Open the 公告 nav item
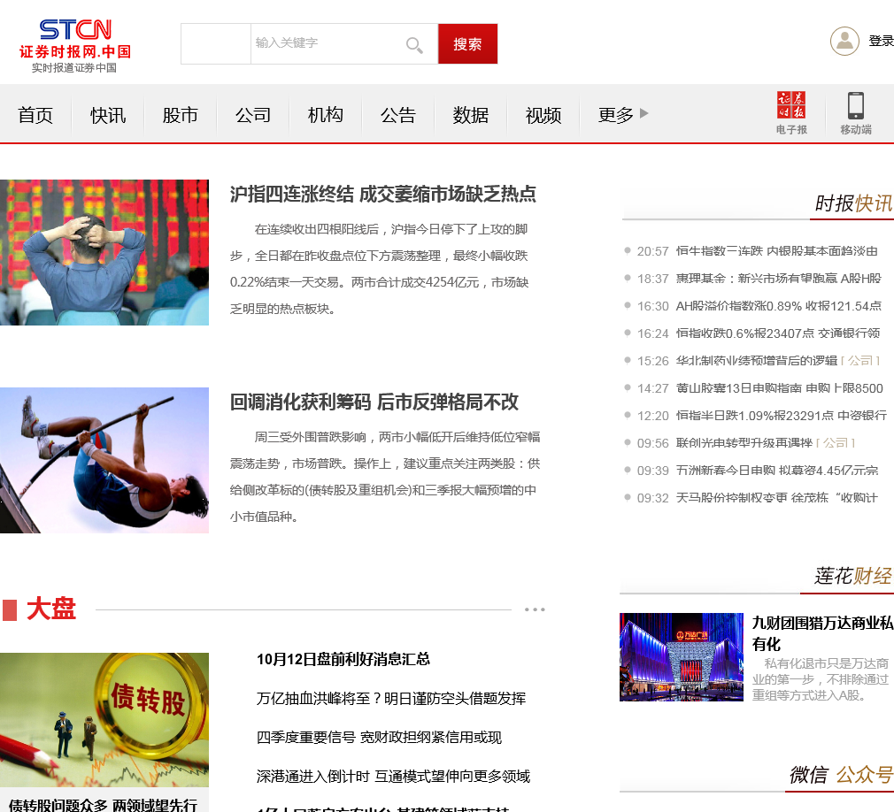Screen dimensions: 894x812 click(x=398, y=115)
